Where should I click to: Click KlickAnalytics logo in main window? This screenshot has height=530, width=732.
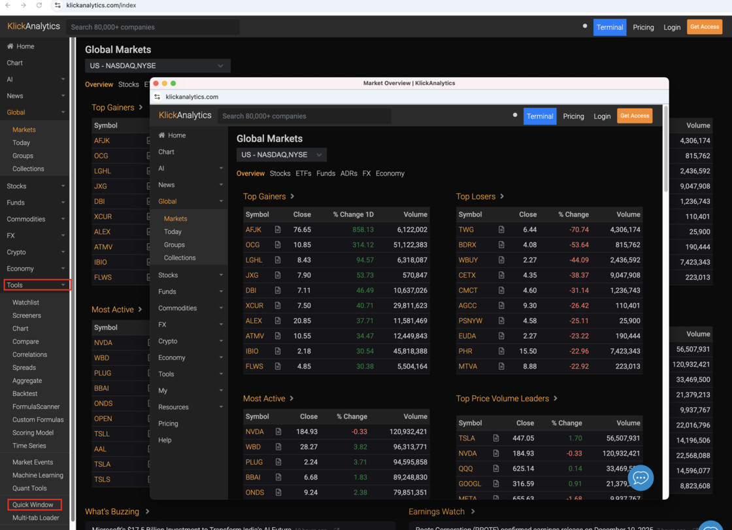[x=33, y=26]
